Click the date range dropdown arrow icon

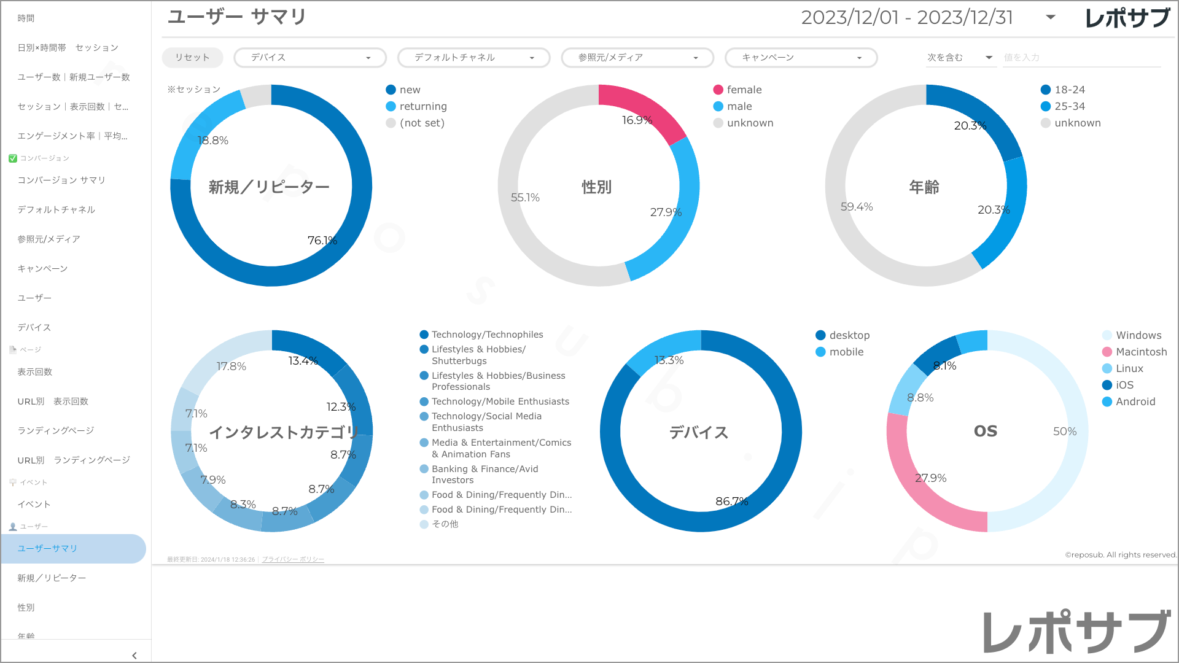[x=1051, y=17]
